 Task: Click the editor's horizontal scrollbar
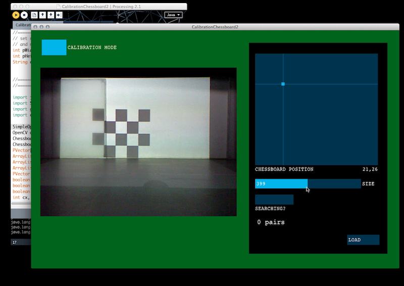[x=21, y=204]
